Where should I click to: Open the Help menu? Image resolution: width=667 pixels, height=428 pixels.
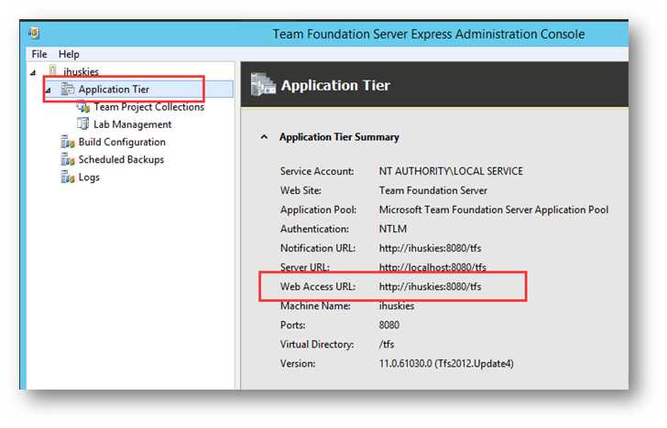[69, 54]
